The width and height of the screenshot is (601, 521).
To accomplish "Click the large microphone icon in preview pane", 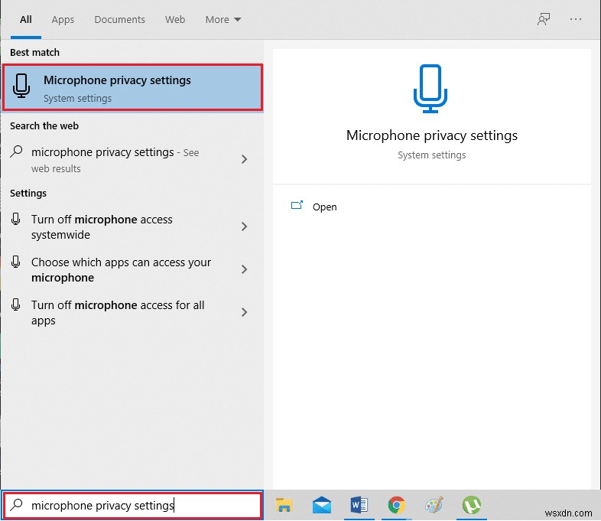I will [431, 90].
